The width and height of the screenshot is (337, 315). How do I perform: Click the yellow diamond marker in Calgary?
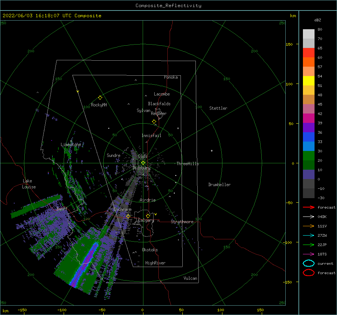click(148, 216)
